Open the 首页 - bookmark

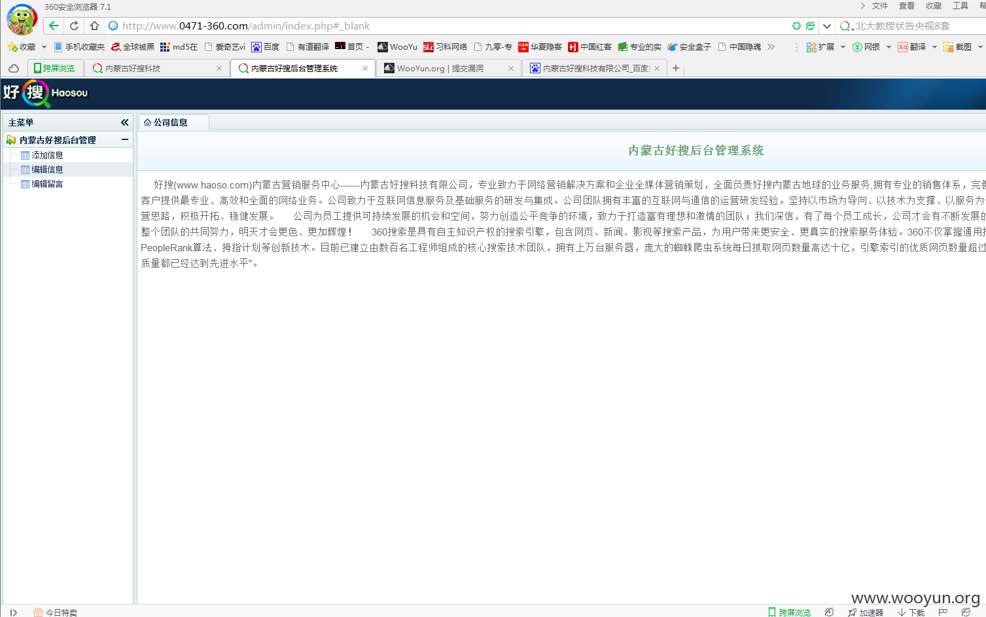[x=352, y=47]
